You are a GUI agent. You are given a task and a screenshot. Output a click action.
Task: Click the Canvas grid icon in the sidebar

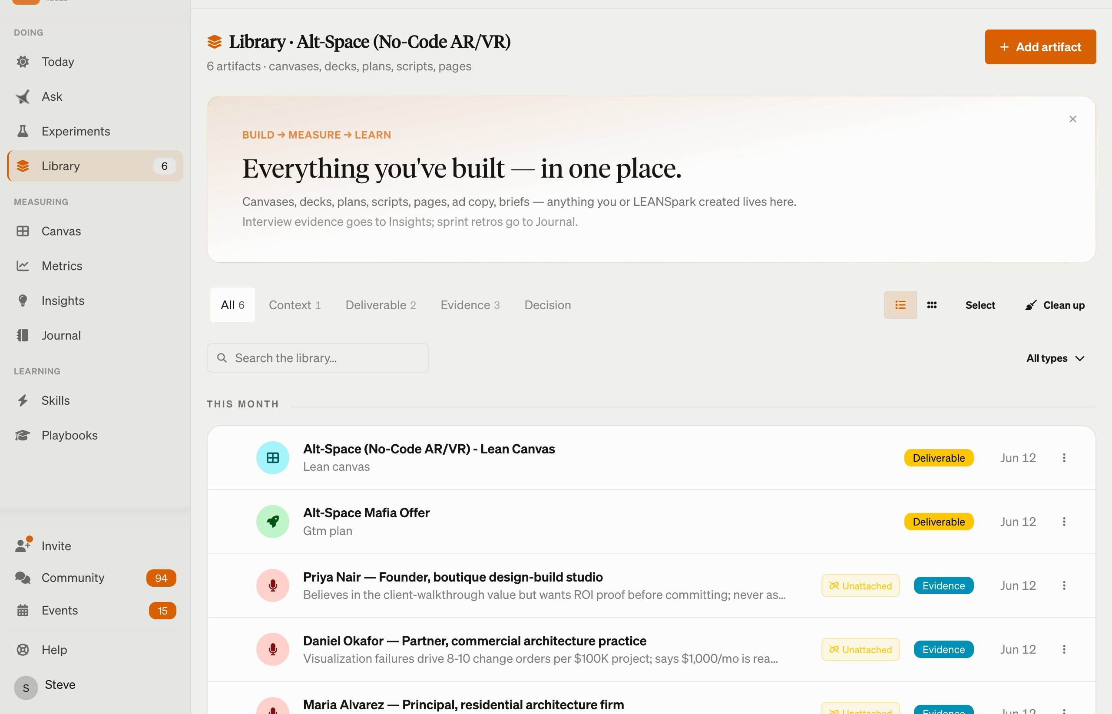click(23, 231)
